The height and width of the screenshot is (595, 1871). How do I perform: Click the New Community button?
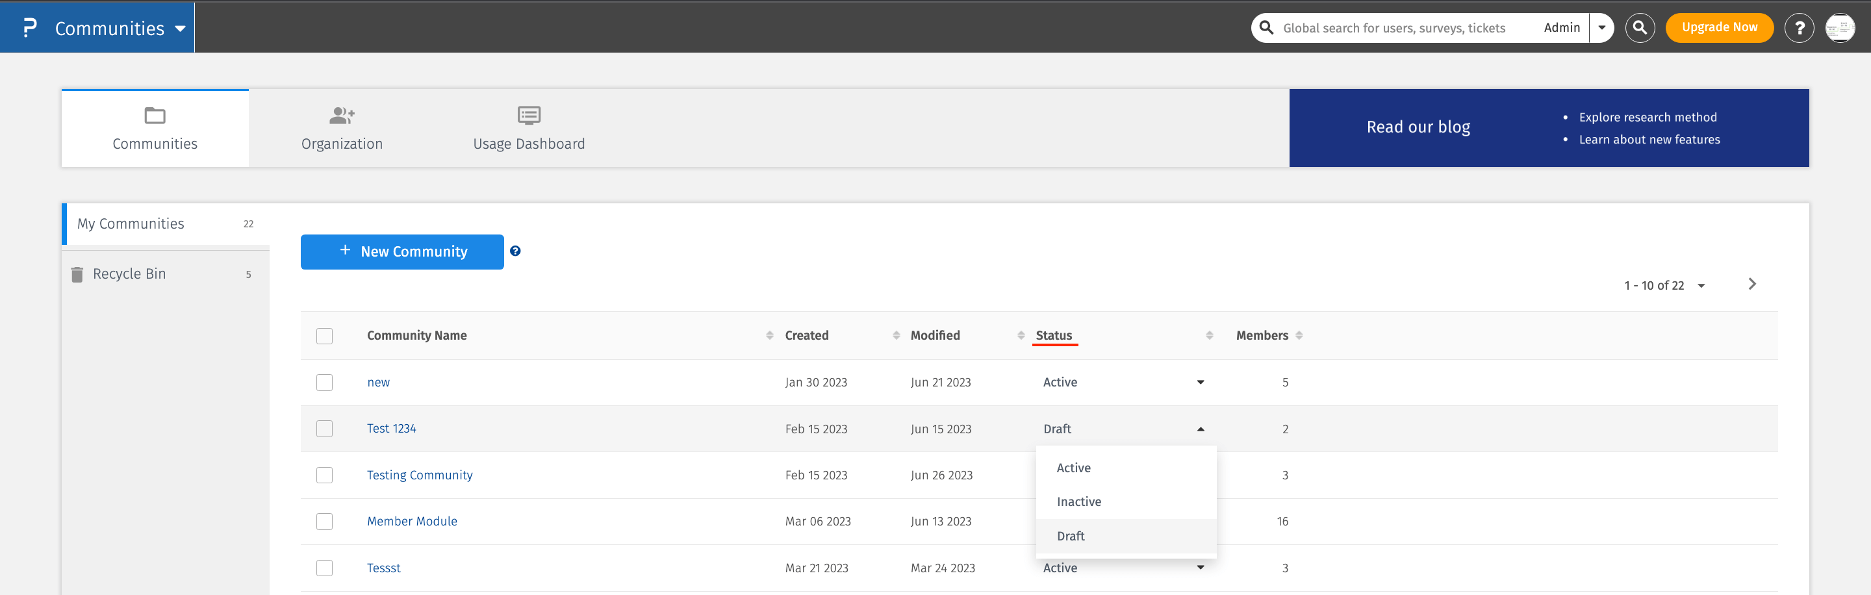pyautogui.click(x=401, y=251)
